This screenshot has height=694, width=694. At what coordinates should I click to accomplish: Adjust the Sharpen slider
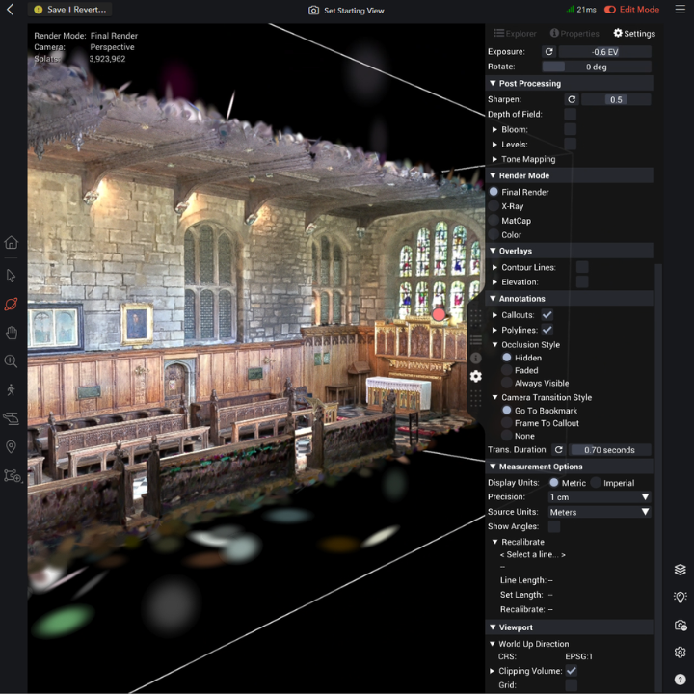[x=616, y=99]
